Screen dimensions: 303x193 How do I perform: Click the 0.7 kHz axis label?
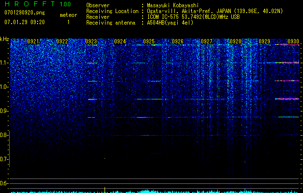4,159
